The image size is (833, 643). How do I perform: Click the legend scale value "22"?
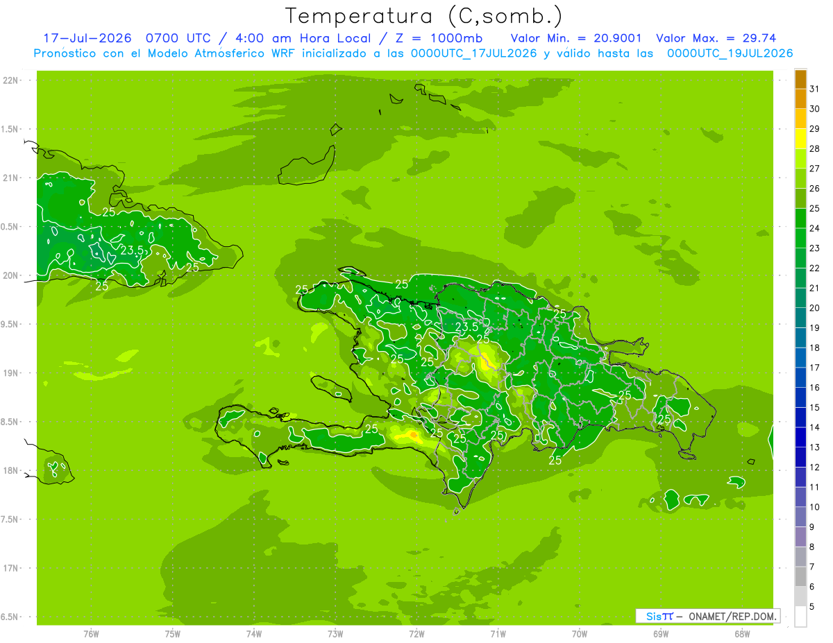pos(815,268)
